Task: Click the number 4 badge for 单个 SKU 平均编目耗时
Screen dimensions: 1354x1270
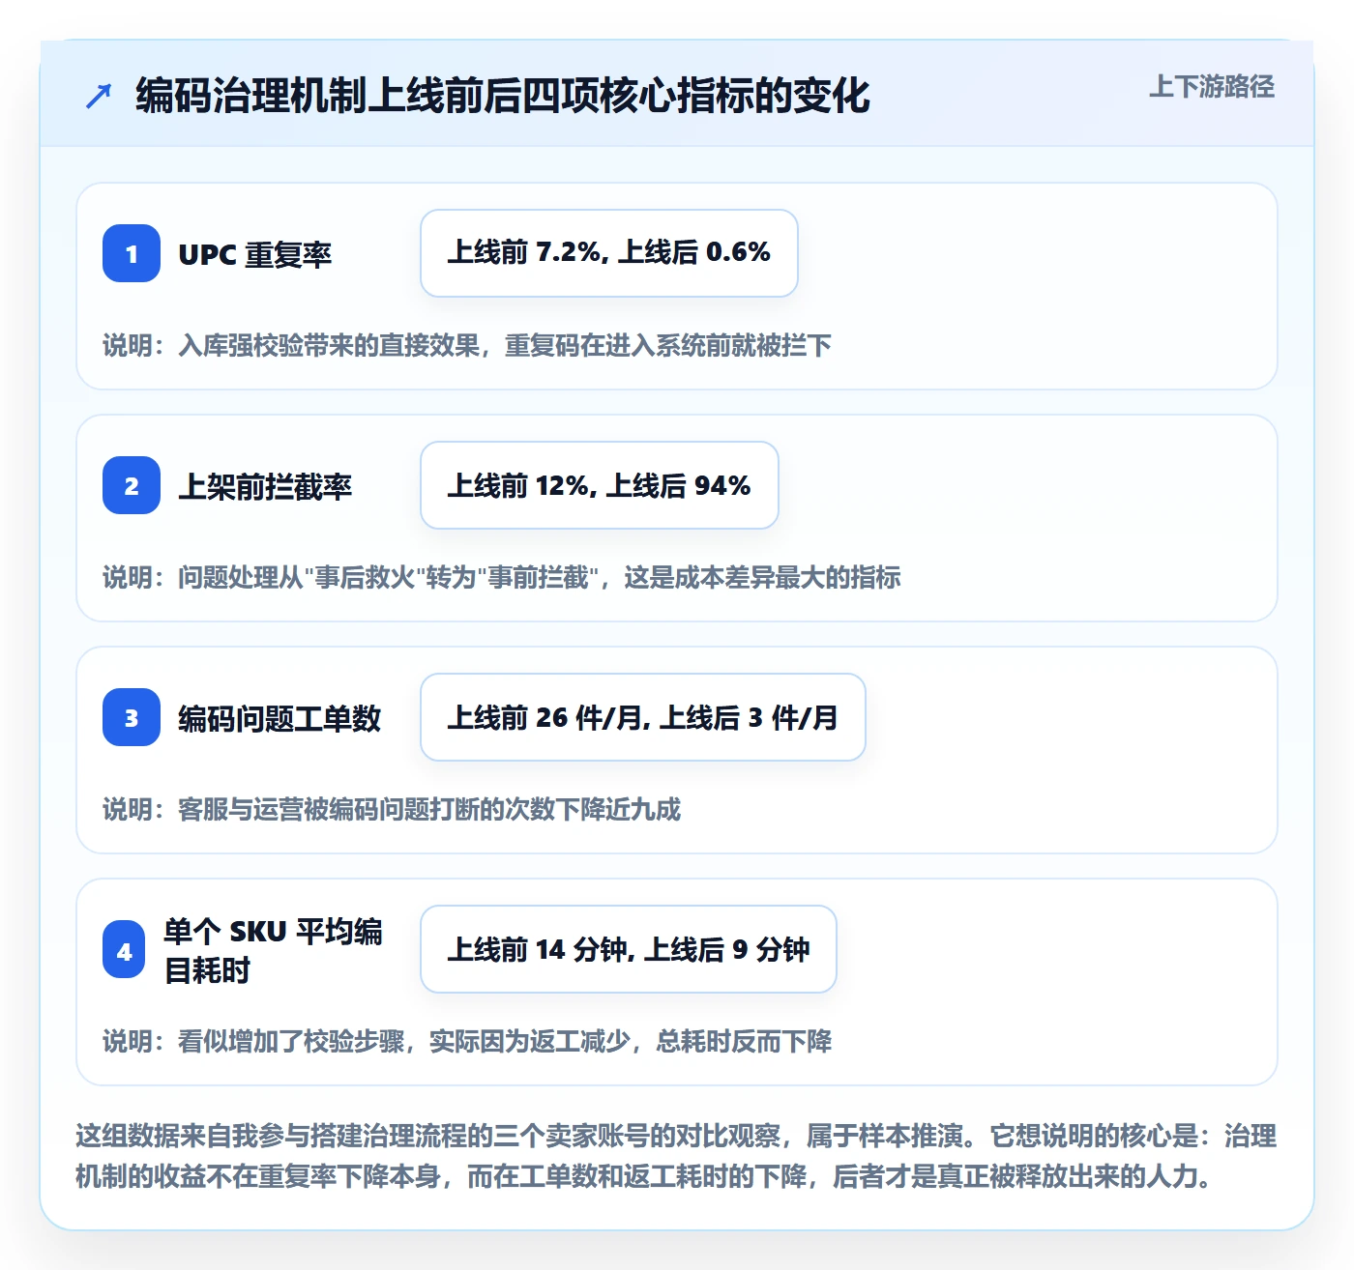Action: pos(125,950)
